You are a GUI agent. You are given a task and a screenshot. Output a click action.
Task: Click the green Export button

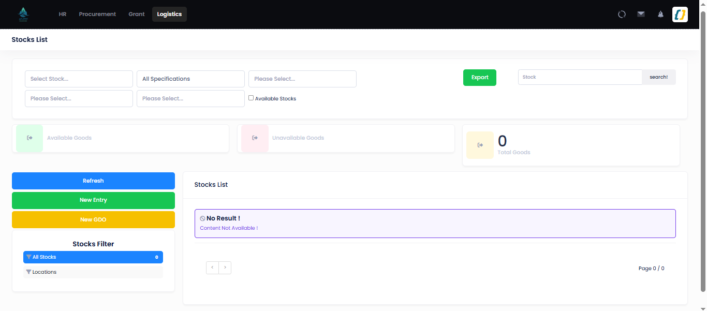(x=480, y=78)
